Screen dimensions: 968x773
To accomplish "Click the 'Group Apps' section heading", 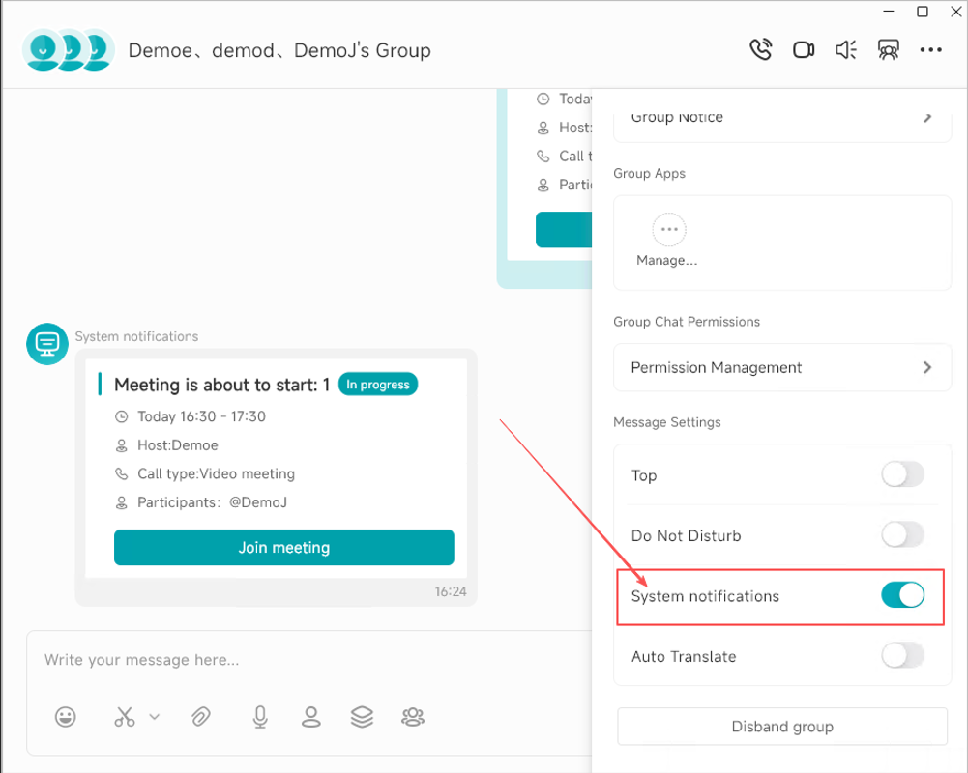I will point(650,174).
